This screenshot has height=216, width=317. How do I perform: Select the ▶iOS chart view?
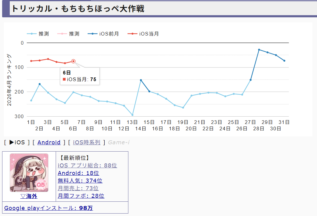pyautogui.click(x=17, y=142)
